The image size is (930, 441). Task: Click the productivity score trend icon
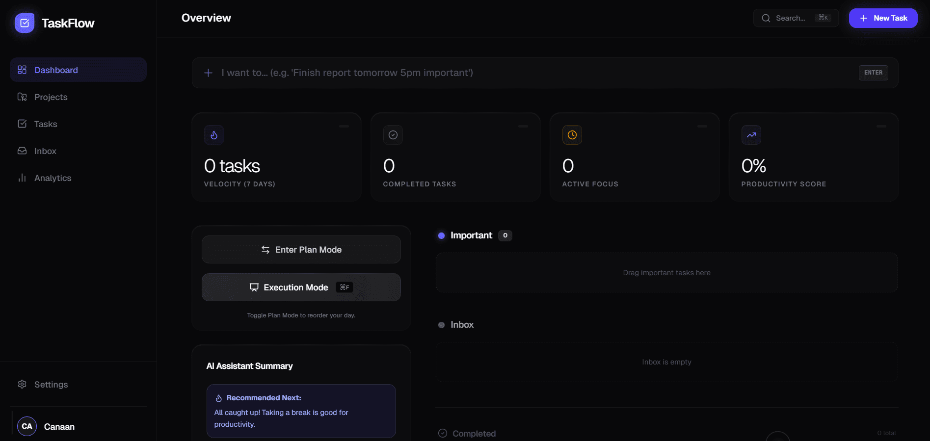click(x=751, y=135)
